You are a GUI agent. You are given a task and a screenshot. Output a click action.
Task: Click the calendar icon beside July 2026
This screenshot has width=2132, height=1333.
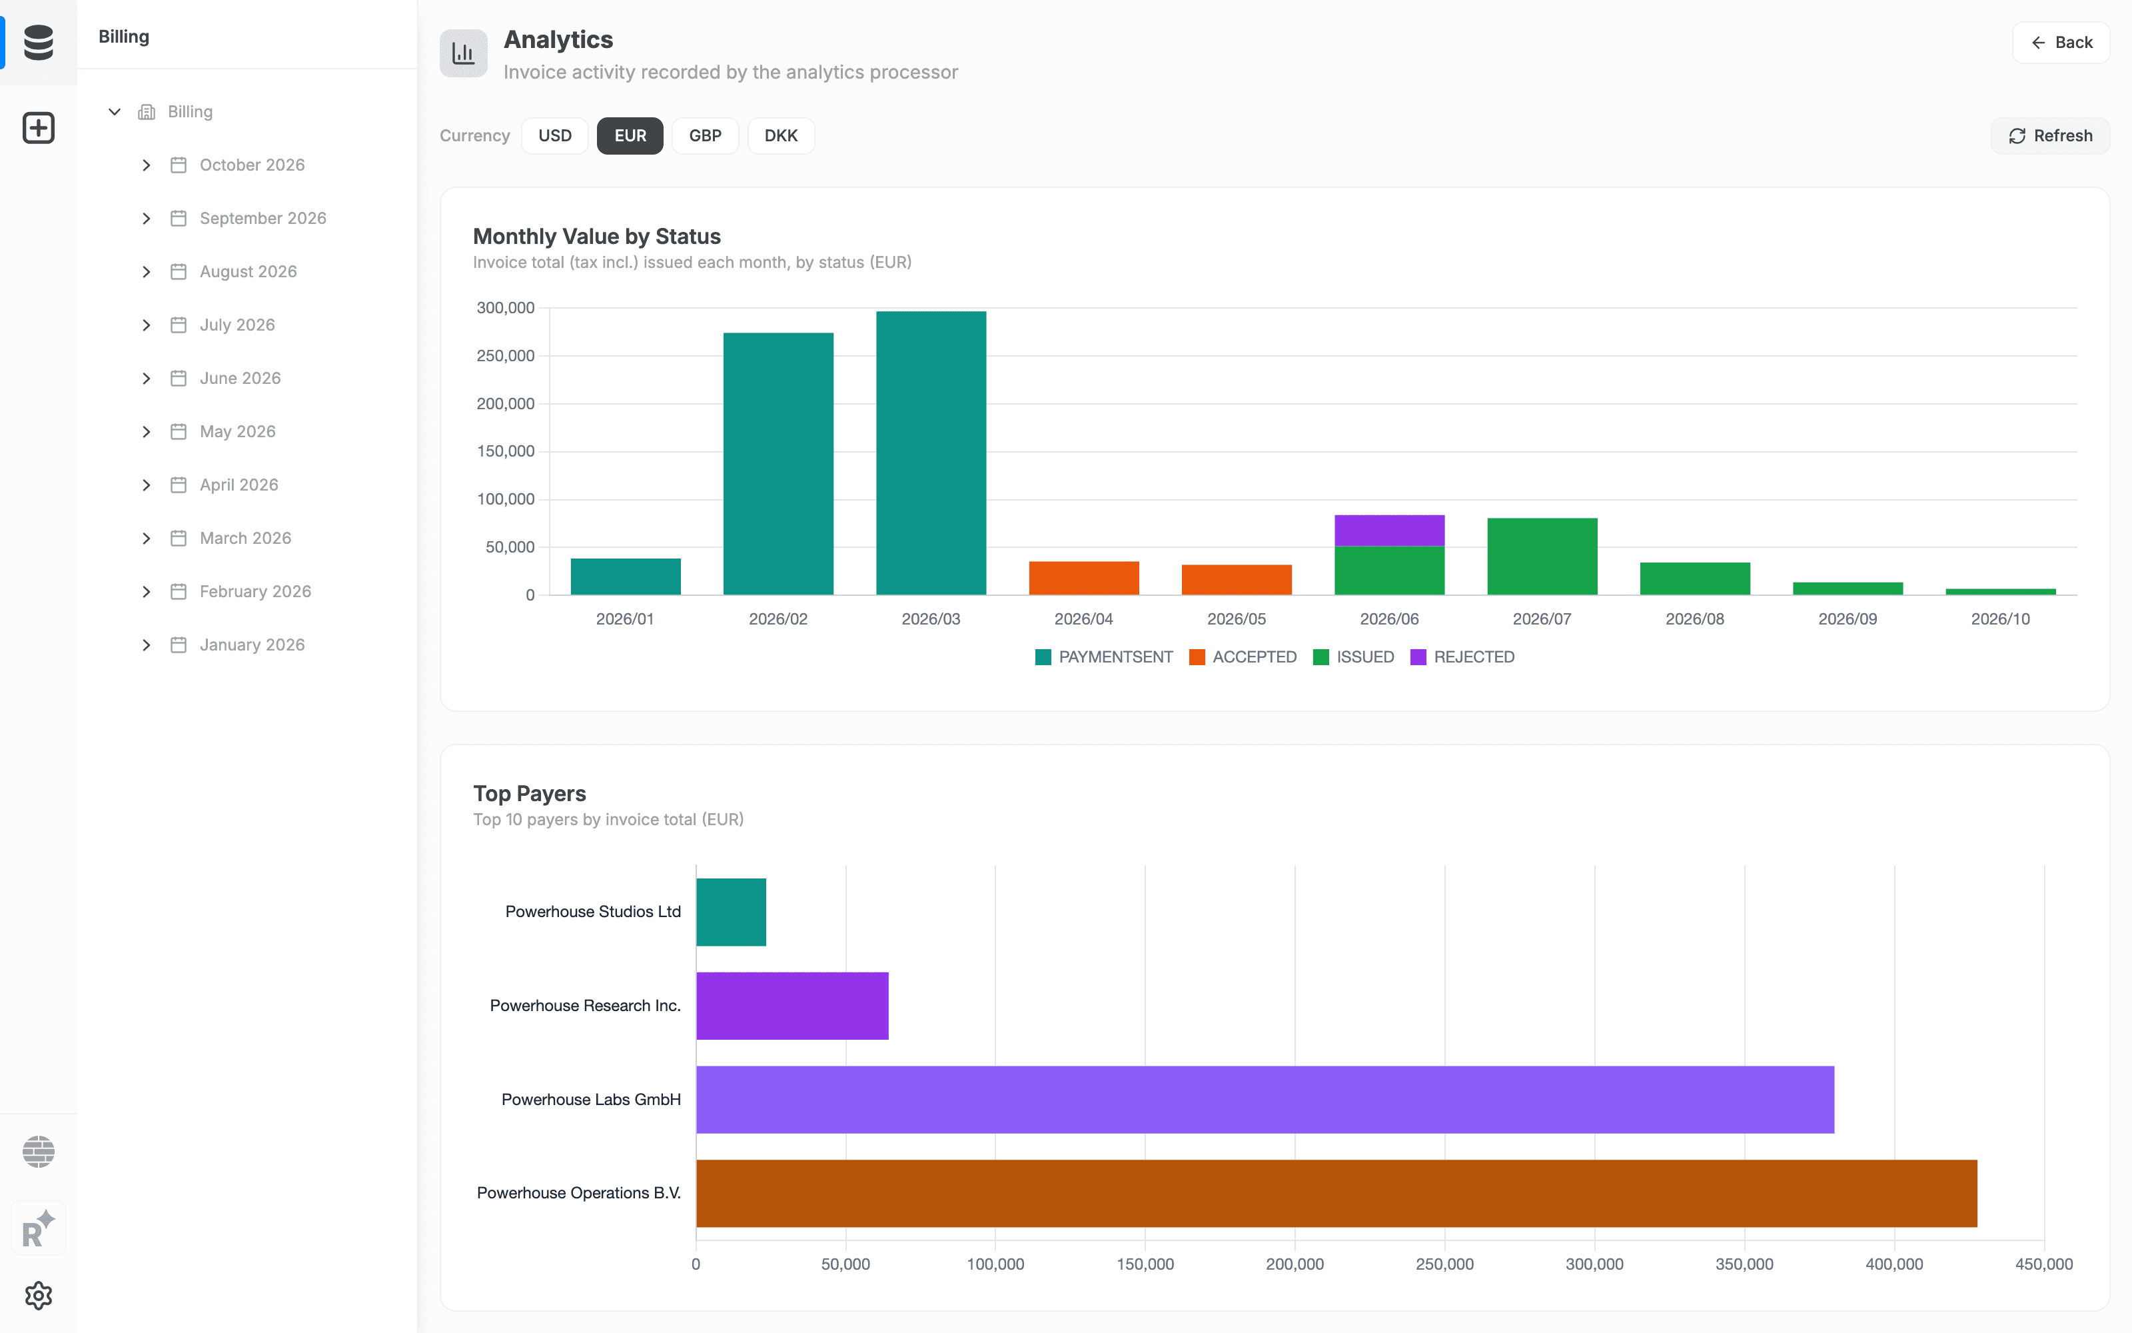[178, 325]
